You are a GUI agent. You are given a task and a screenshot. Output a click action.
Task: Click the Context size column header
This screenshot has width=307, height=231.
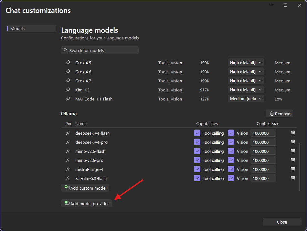tap(268, 123)
